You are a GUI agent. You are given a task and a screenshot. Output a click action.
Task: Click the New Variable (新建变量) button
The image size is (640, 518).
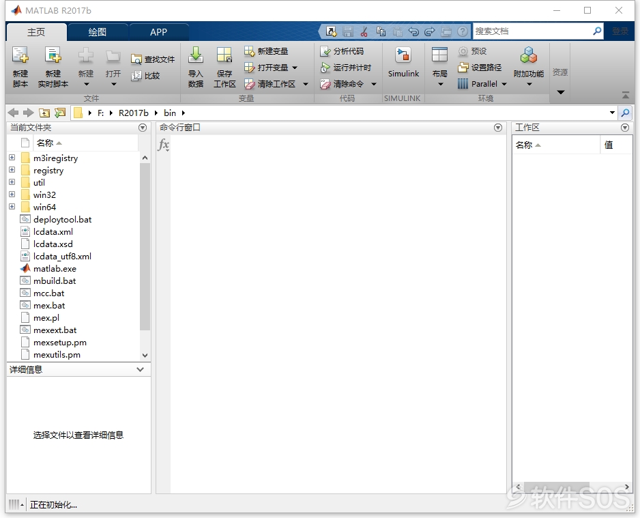tap(266, 51)
